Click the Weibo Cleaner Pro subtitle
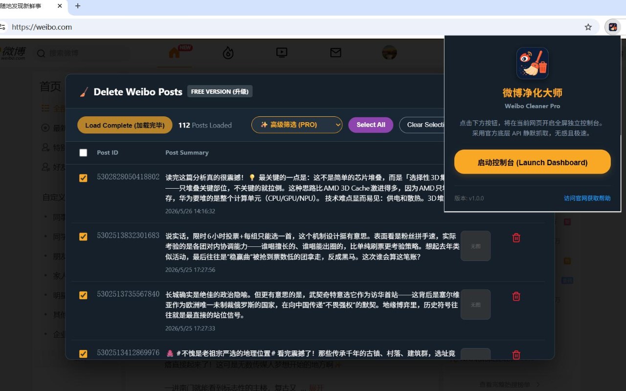 coord(533,106)
